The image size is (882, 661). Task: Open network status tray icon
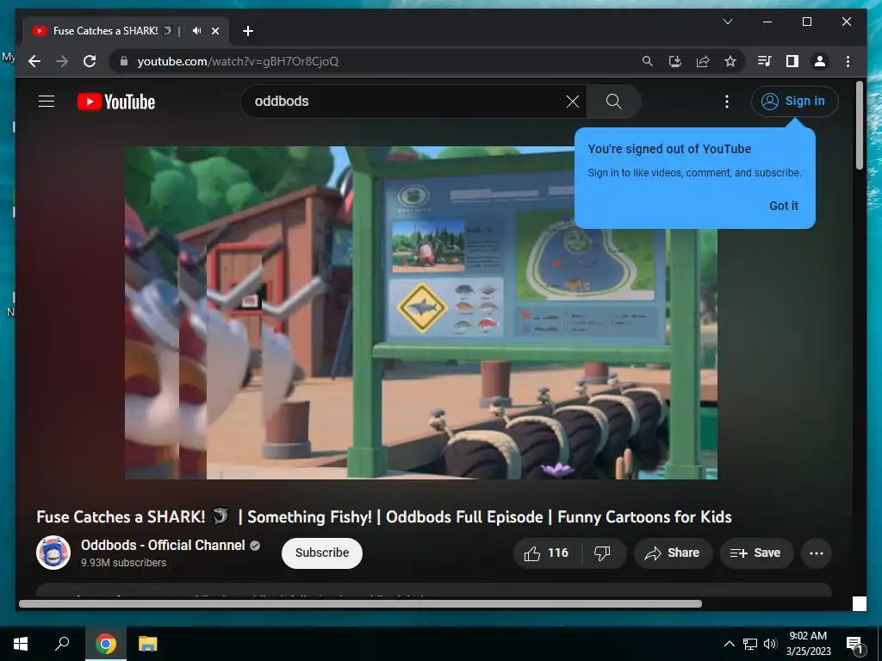coord(750,644)
